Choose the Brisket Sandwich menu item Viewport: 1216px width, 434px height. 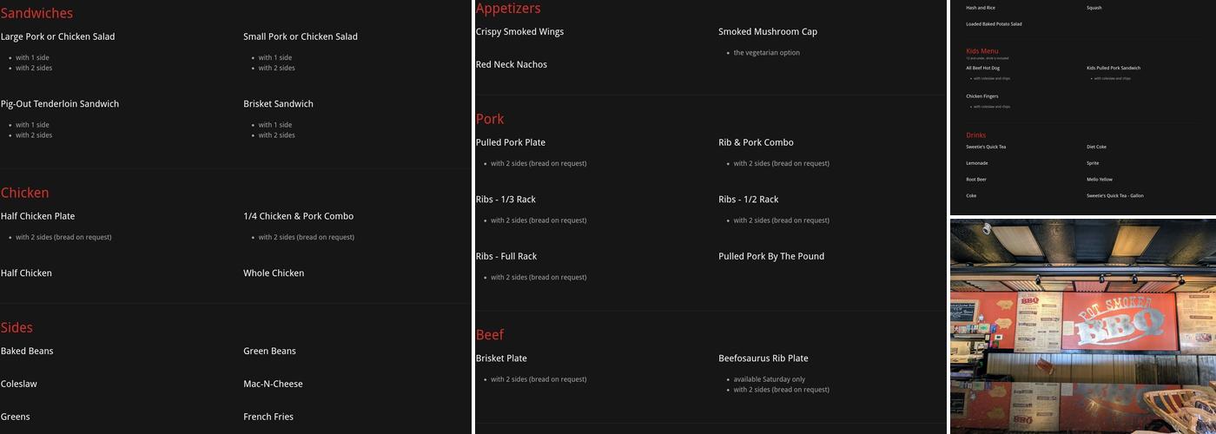coord(278,104)
